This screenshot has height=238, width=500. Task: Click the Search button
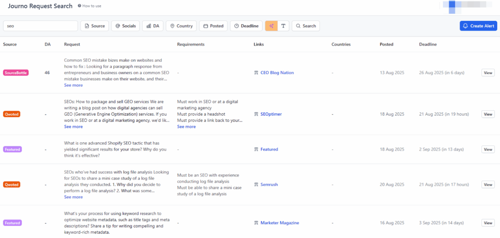tap(305, 26)
